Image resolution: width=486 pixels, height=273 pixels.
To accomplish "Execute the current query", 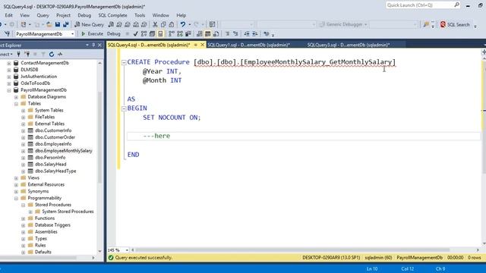I will coord(92,33).
